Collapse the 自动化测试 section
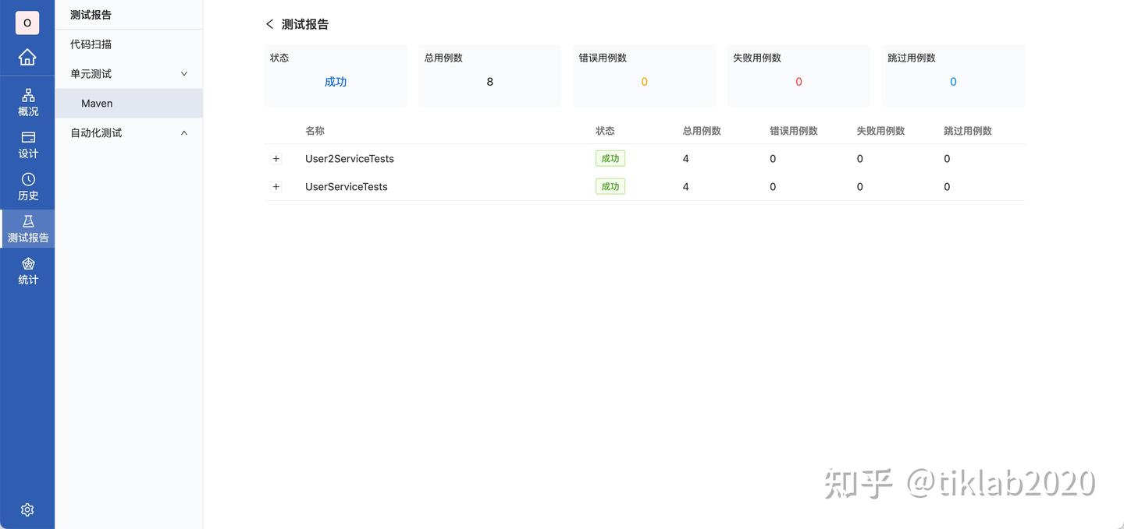 click(x=183, y=132)
